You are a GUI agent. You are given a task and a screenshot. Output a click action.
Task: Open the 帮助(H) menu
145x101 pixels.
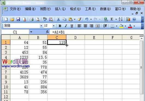coord(135,9)
